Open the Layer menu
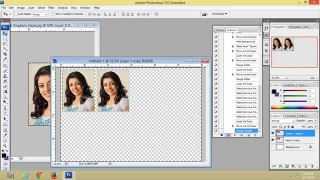Screen dimensions: 320x180 (x=31, y=8)
